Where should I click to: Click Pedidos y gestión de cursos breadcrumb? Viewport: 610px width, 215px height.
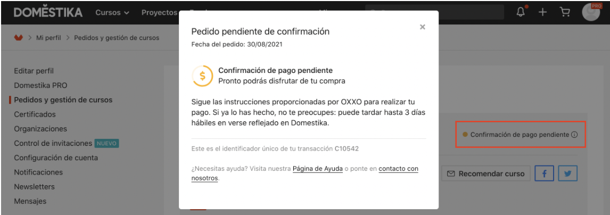(x=117, y=38)
